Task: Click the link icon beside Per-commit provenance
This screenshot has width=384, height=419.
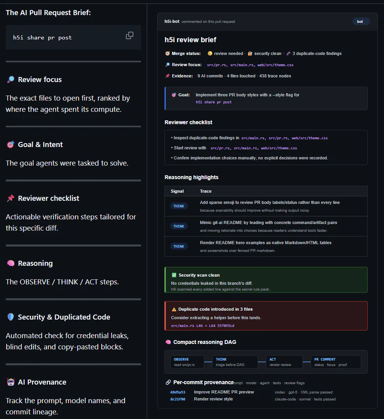Action: click(168, 382)
